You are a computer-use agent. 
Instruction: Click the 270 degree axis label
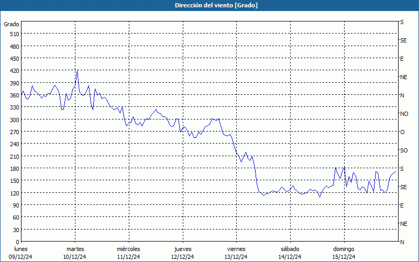pyautogui.click(x=15, y=133)
